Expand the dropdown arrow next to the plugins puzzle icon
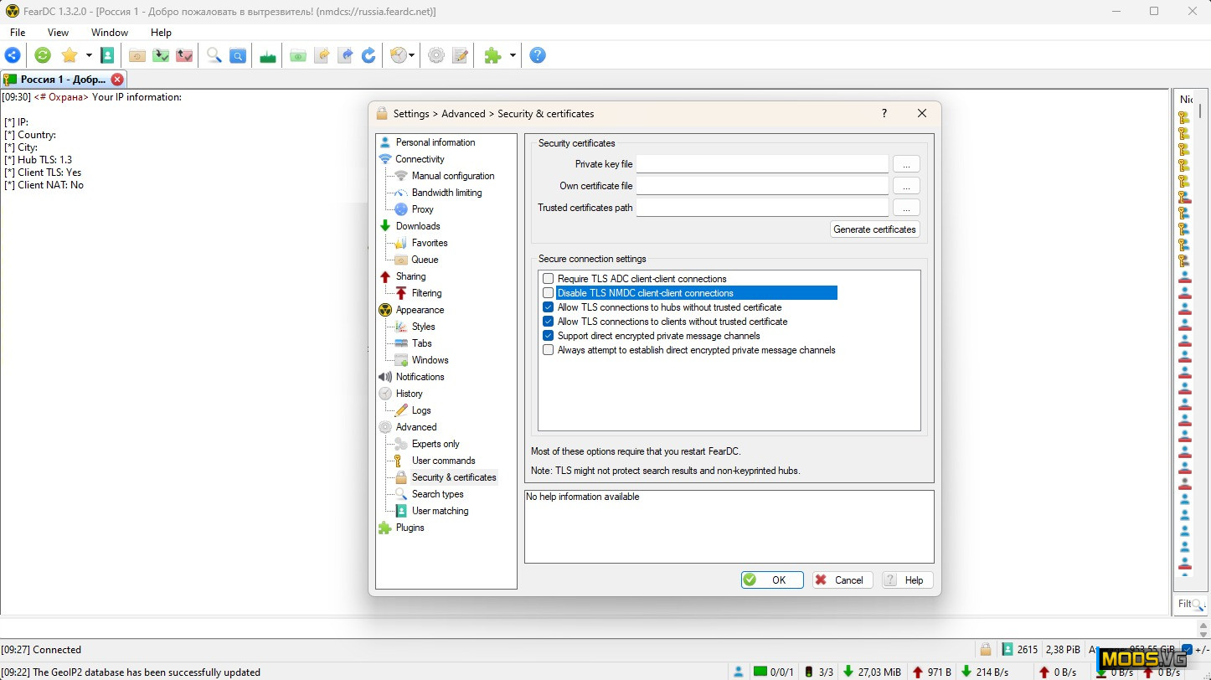The width and height of the screenshot is (1211, 680). [x=513, y=55]
